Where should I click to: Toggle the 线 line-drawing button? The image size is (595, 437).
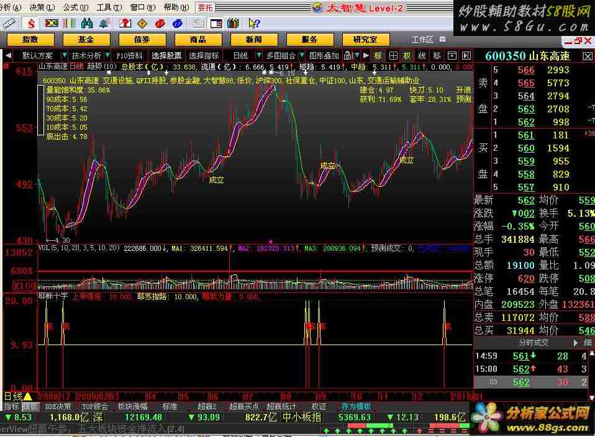[x=422, y=56]
